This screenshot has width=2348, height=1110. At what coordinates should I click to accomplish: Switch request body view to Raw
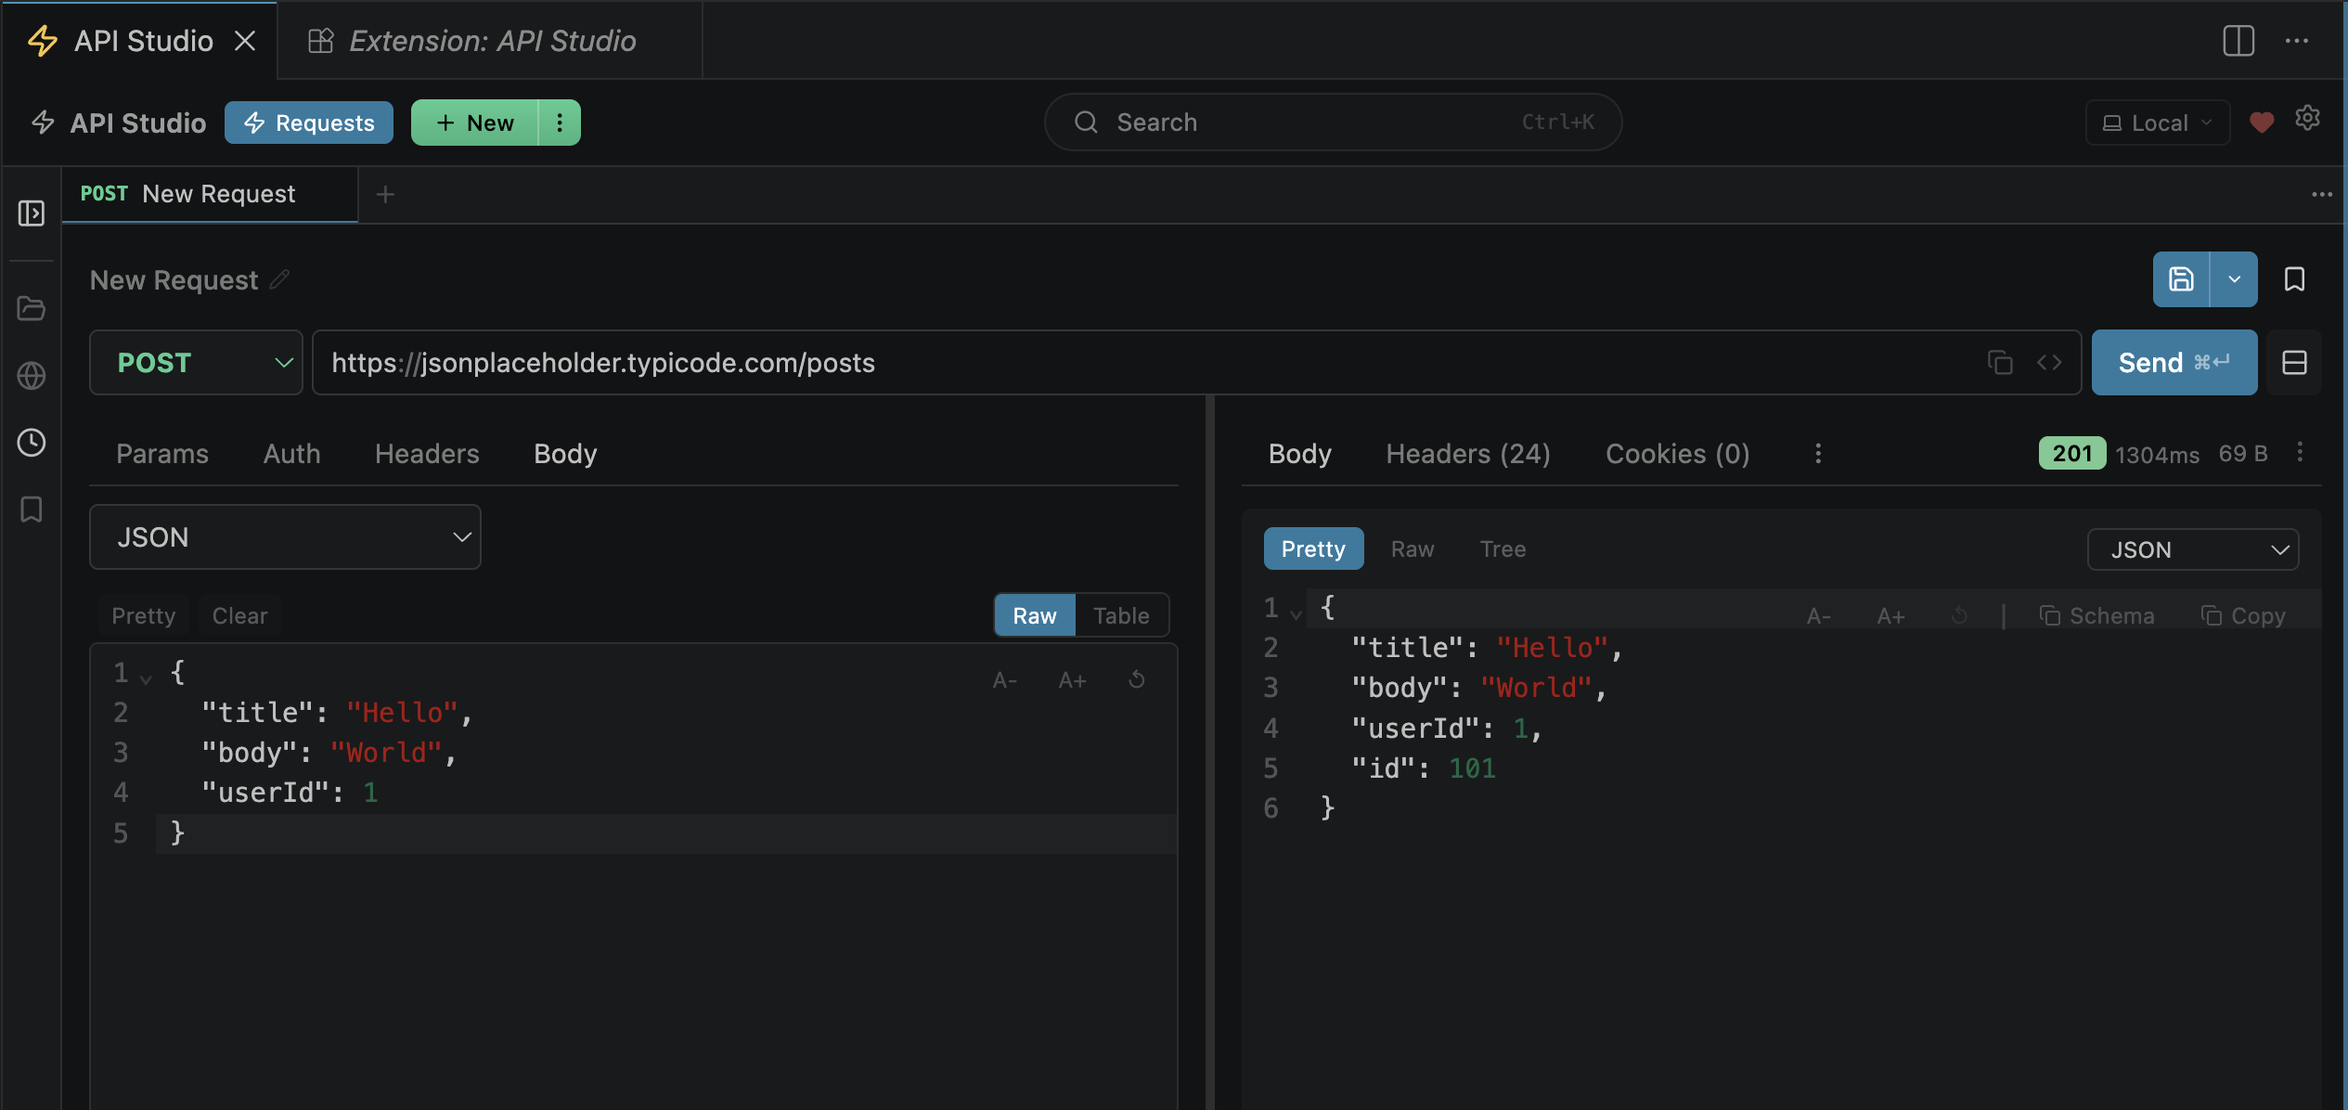(1035, 615)
